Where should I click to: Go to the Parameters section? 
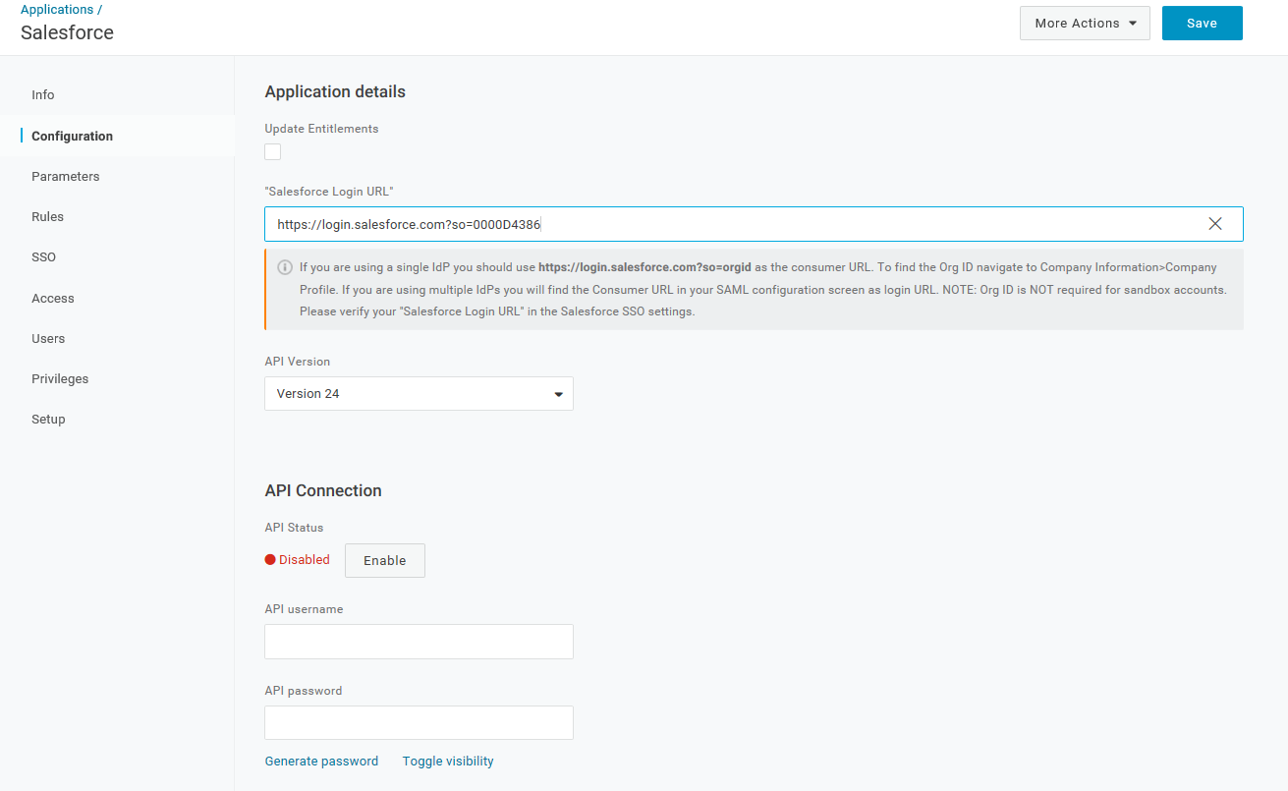pyautogui.click(x=66, y=177)
